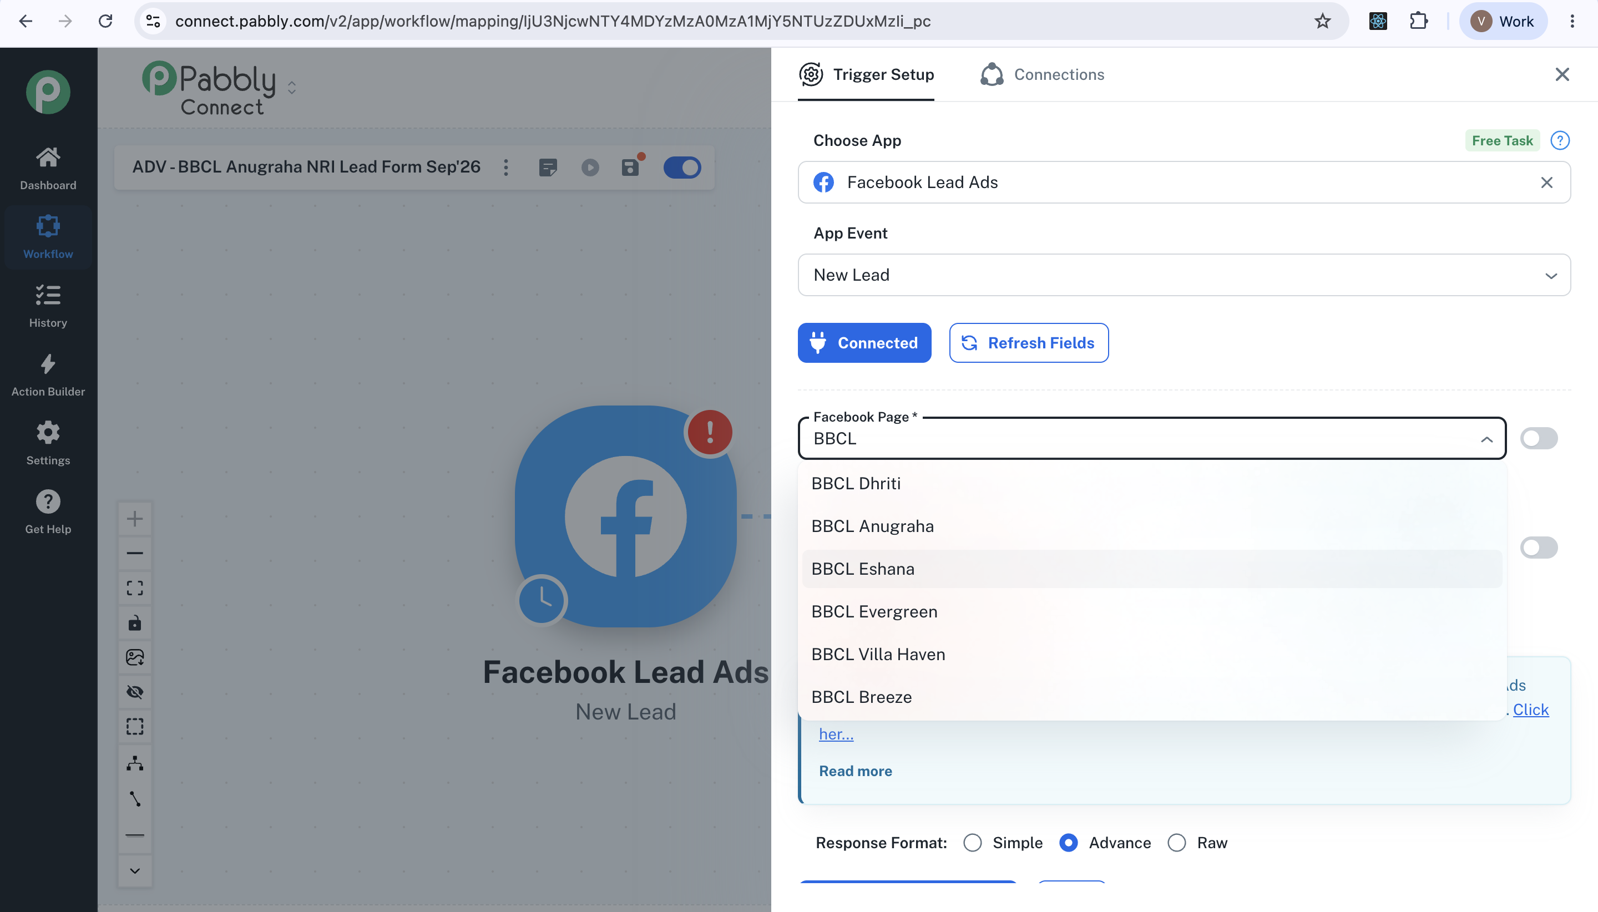Click the help question mark icon

1560,140
